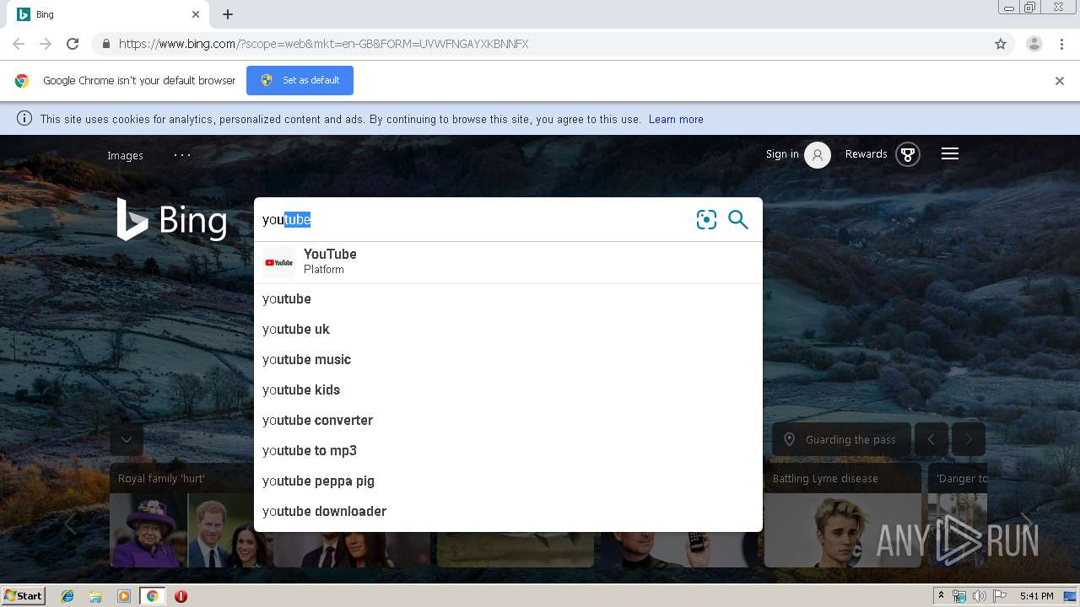Go back to the previous page

point(19,44)
